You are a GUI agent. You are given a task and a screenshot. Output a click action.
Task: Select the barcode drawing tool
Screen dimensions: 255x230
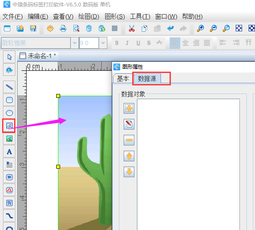(x=9, y=177)
